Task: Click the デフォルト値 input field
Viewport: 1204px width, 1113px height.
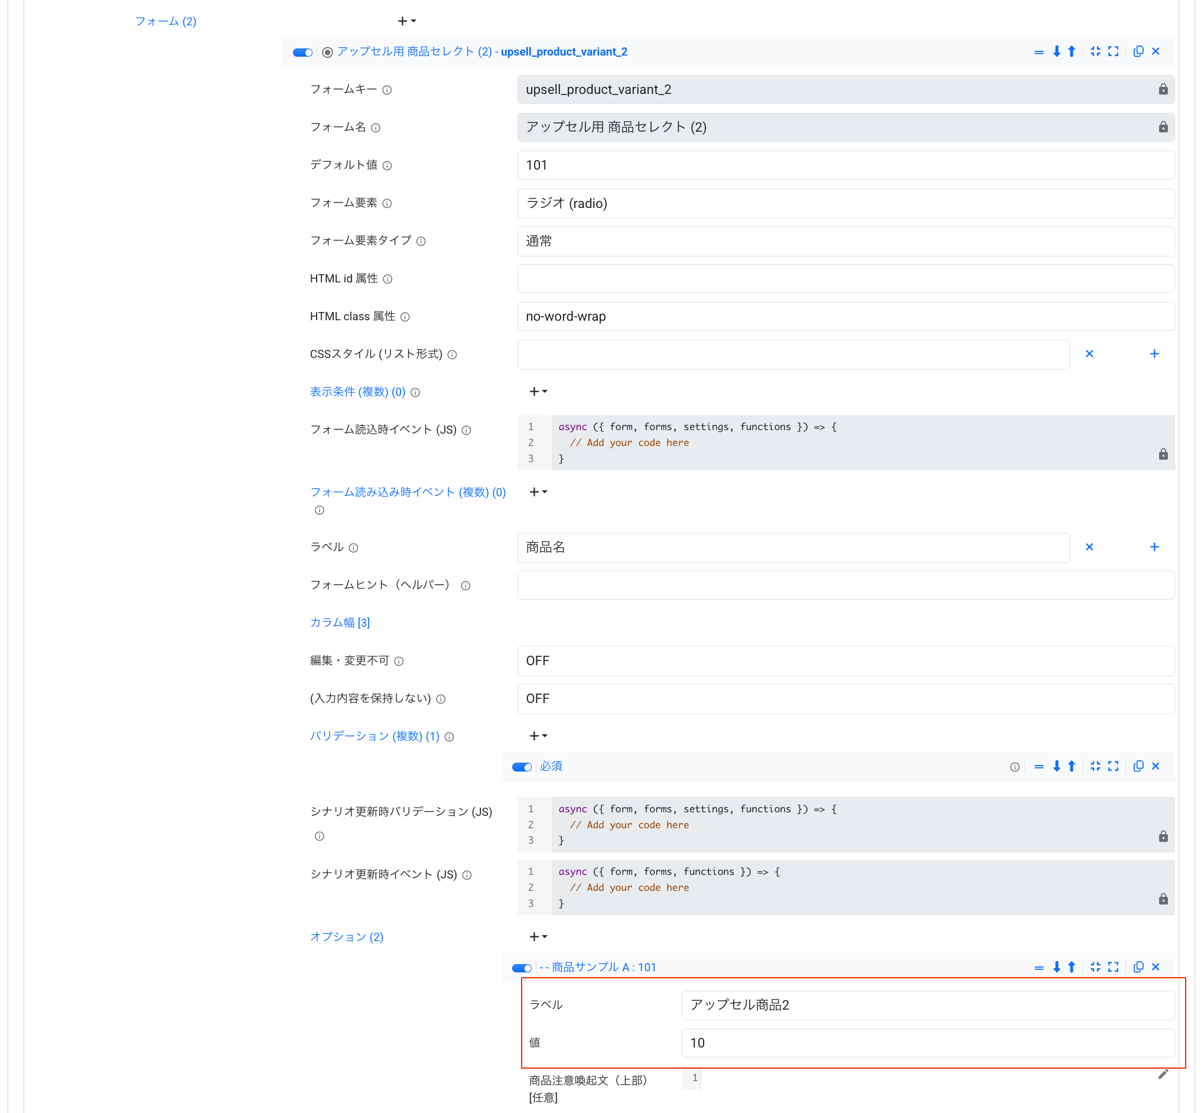Action: (845, 165)
